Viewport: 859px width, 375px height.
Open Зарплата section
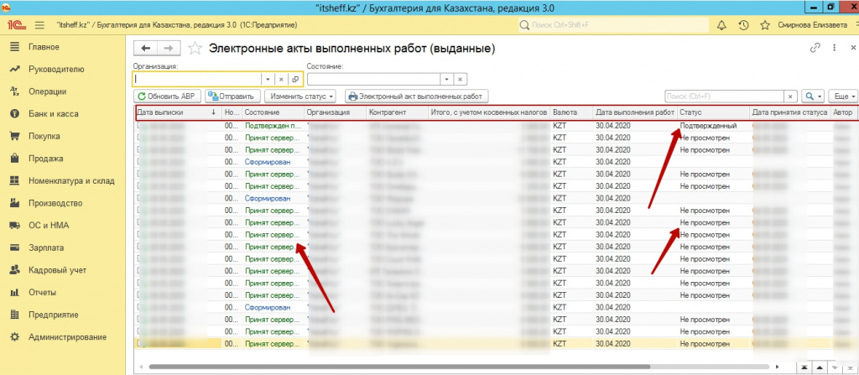tap(46, 247)
